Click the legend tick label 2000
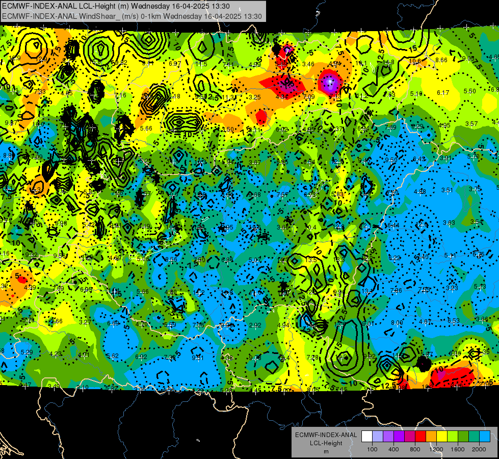Image resolution: width=499 pixels, height=459 pixels. tap(479, 449)
